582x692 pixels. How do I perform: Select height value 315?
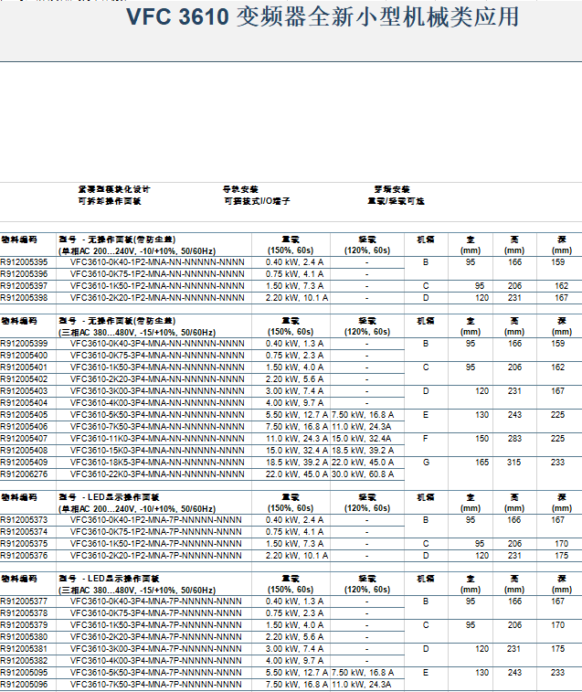(x=514, y=463)
